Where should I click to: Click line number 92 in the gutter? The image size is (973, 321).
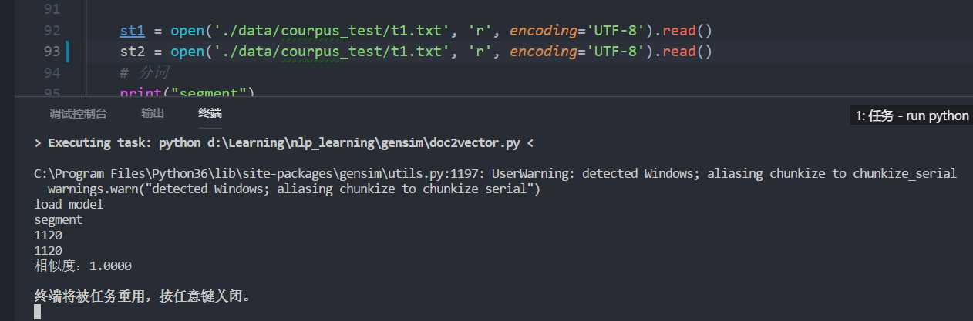pyautogui.click(x=52, y=32)
